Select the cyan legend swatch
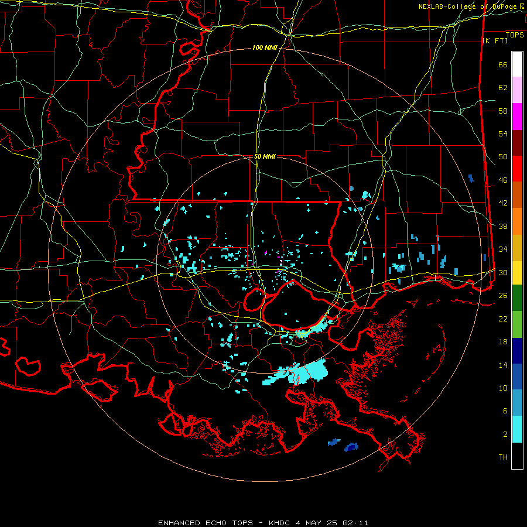The width and height of the screenshot is (527, 527). 517,429
